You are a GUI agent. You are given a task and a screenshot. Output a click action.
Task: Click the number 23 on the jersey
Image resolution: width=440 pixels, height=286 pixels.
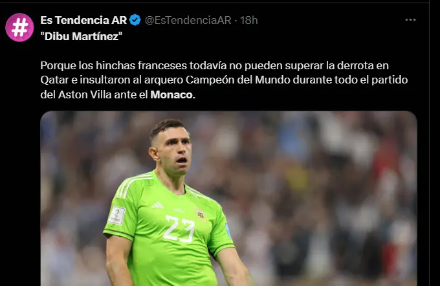(179, 228)
